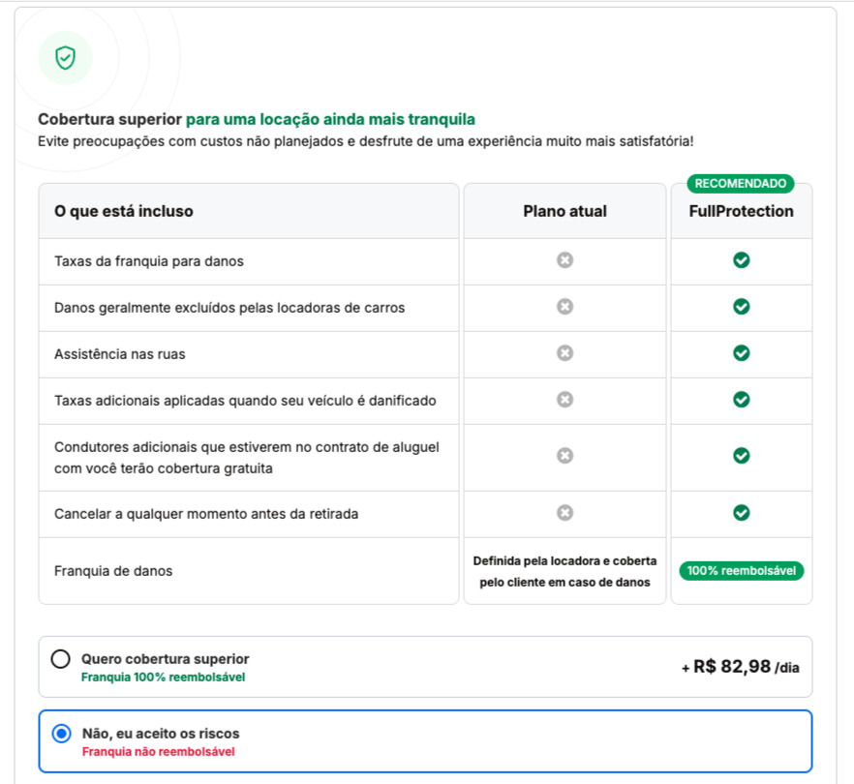Click gray X for Cancelar a qualquer momento
This screenshot has height=784, width=854.
565,513
